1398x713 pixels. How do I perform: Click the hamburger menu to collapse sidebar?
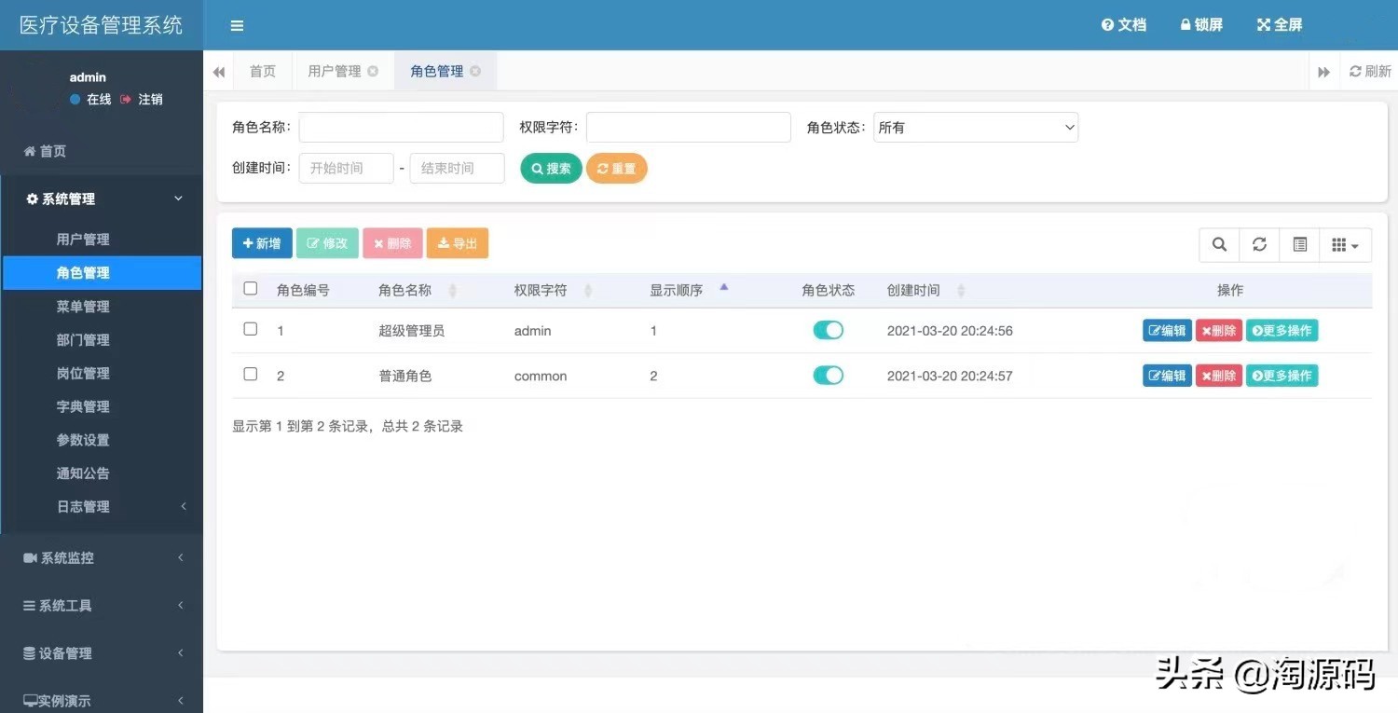pyautogui.click(x=236, y=25)
